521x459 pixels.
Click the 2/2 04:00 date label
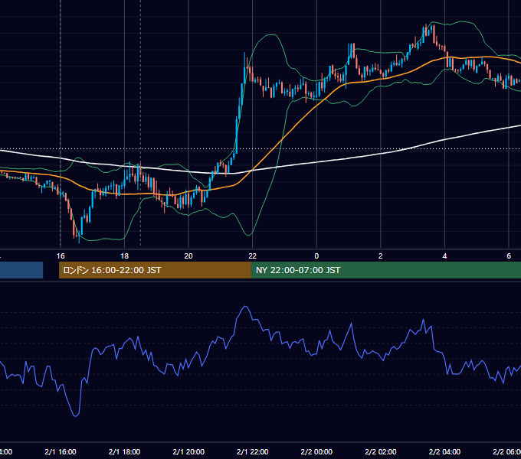coord(444,452)
